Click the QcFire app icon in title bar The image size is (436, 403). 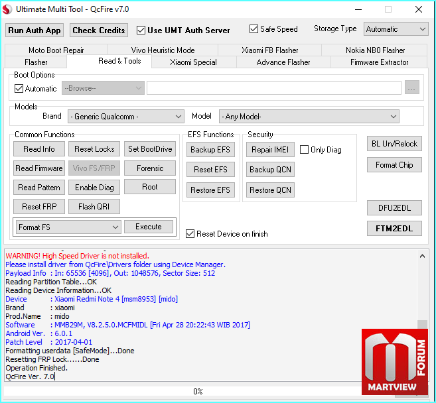pyautogui.click(x=7, y=9)
